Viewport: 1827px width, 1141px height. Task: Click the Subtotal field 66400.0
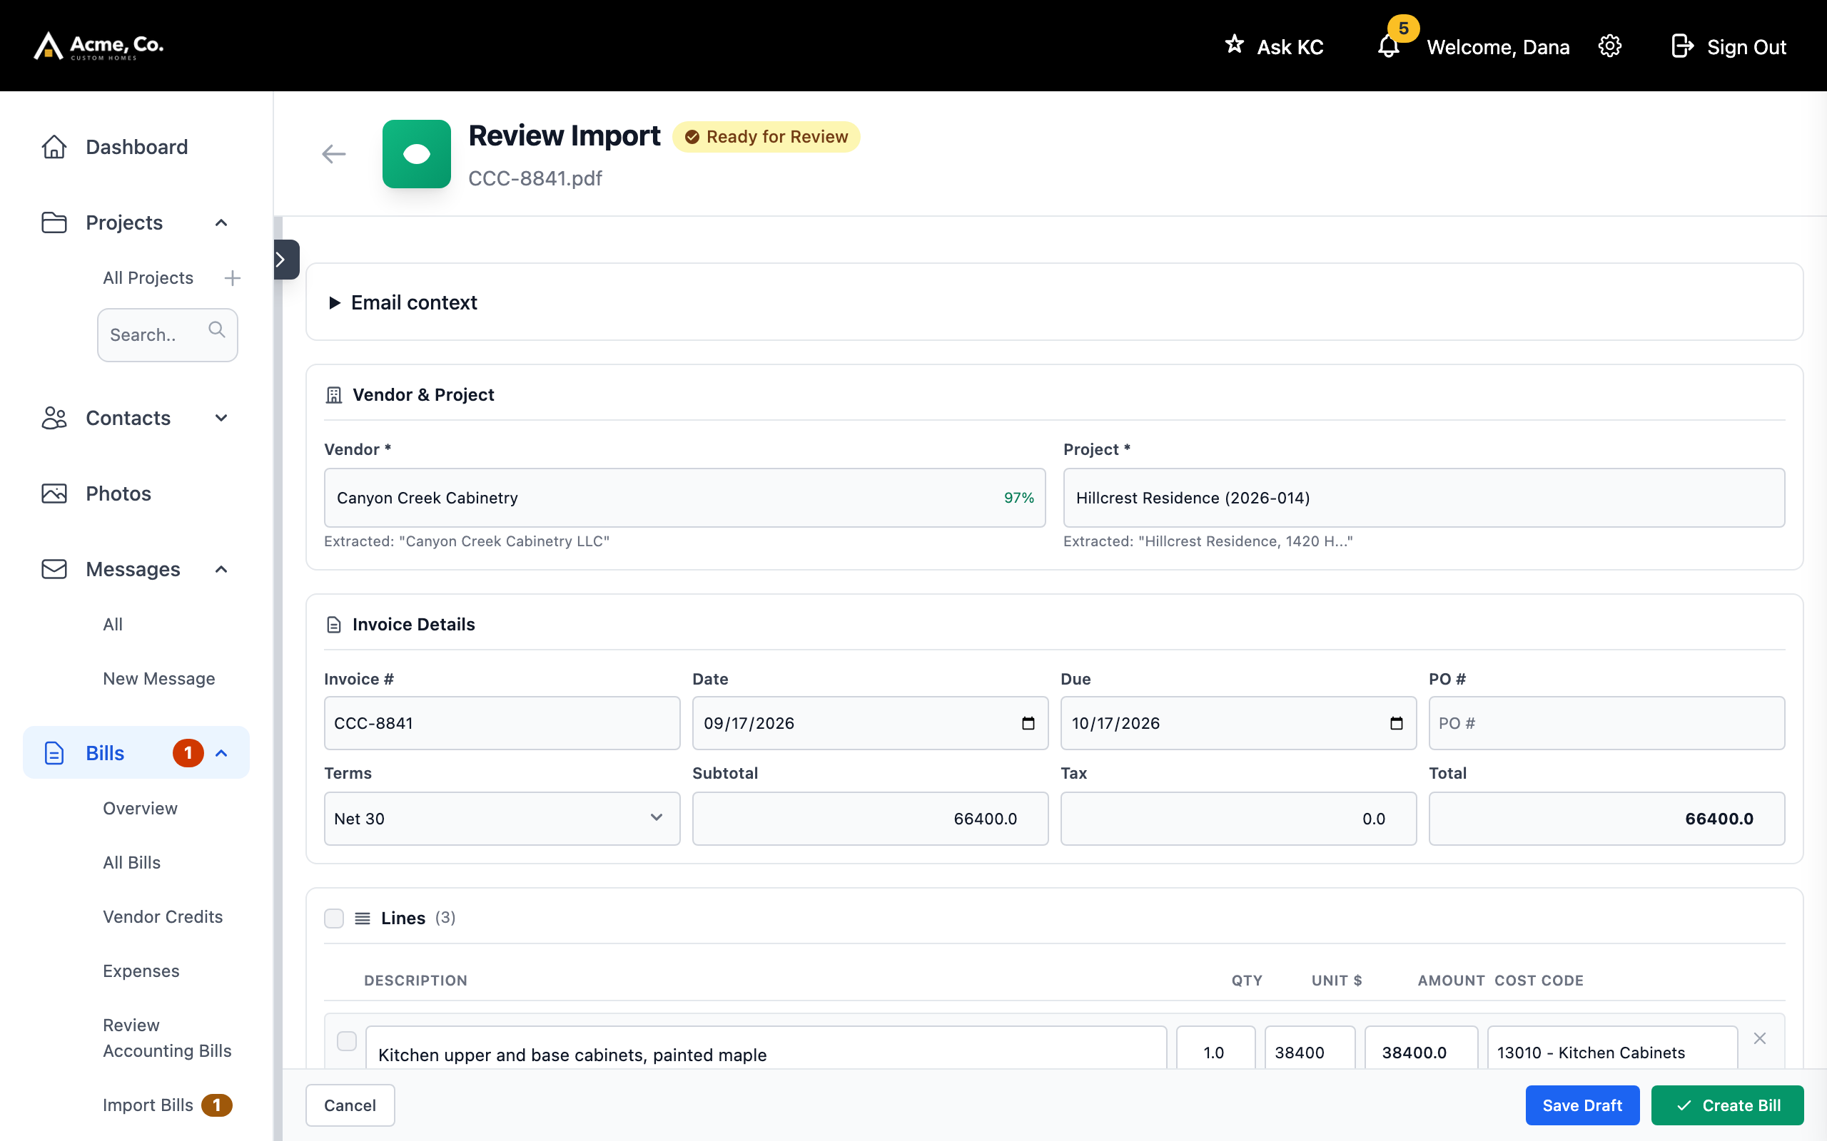click(870, 818)
